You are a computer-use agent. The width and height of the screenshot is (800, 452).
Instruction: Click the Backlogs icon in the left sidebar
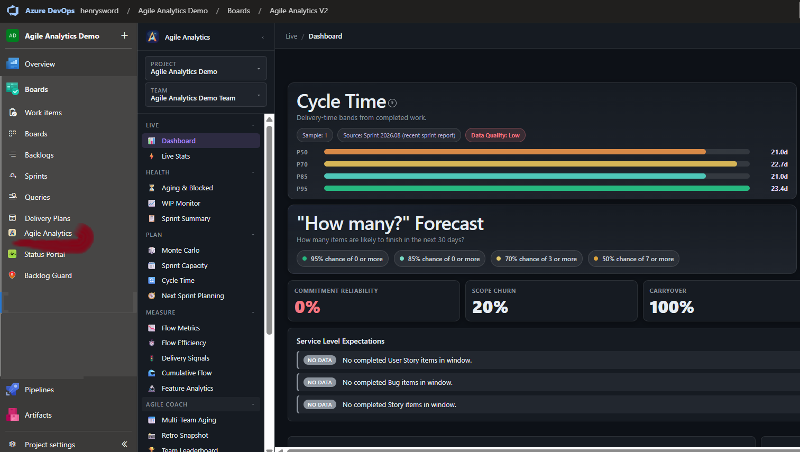tap(13, 155)
